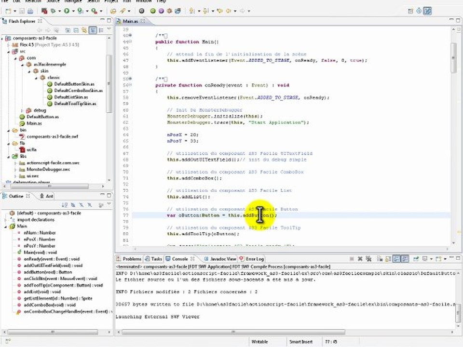Expand import declarations in Outline
The height and width of the screenshot is (347, 463).
(x=6, y=219)
